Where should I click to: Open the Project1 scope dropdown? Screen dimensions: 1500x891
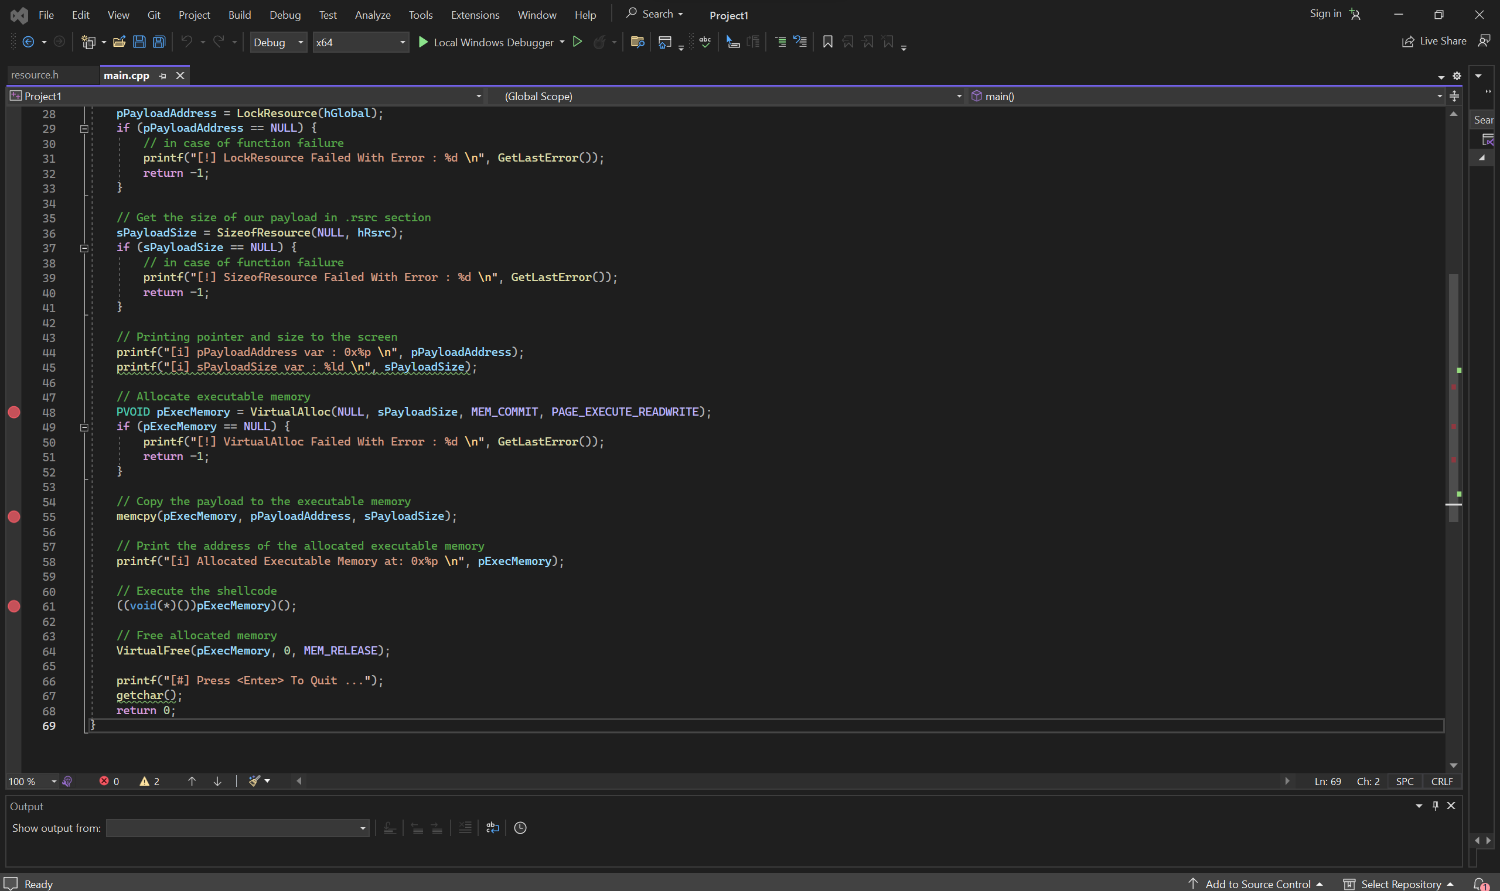pyautogui.click(x=246, y=96)
